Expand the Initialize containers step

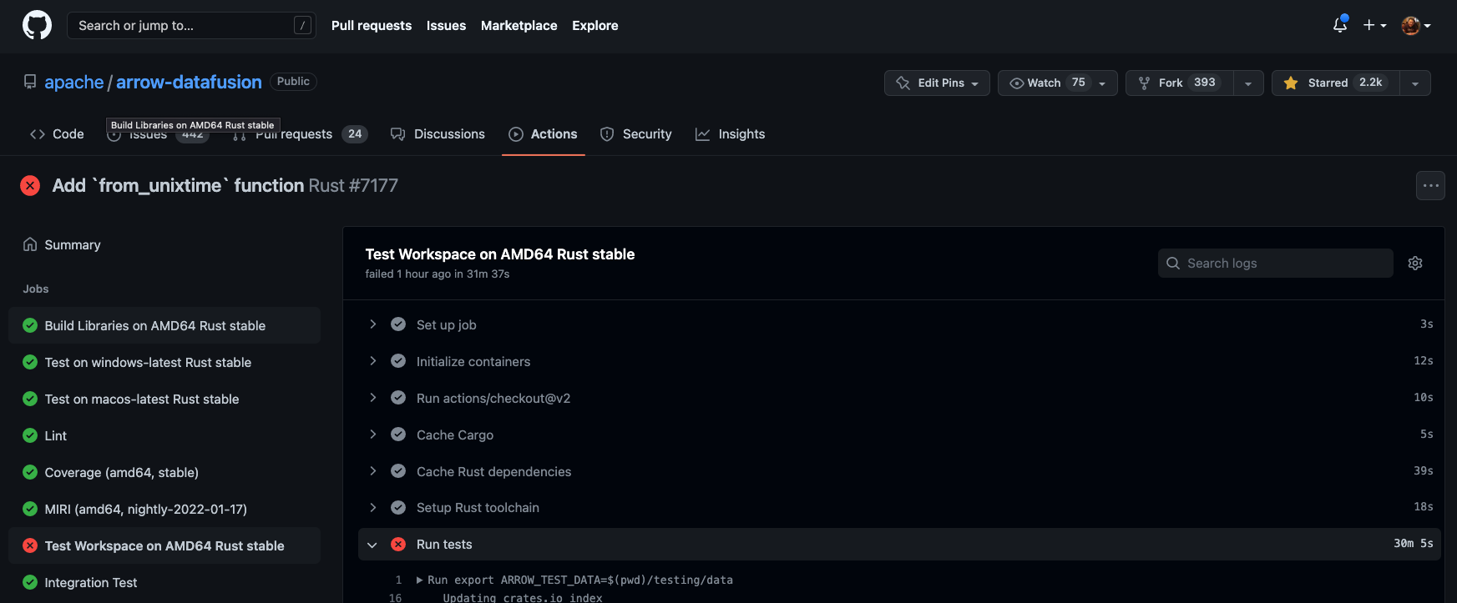tap(372, 361)
